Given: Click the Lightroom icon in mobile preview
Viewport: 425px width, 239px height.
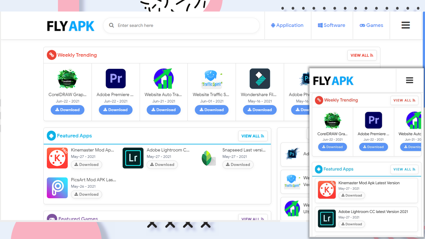Looking at the screenshot, I should [327, 218].
